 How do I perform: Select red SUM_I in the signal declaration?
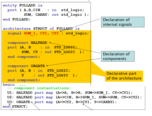click(x=29, y=33)
